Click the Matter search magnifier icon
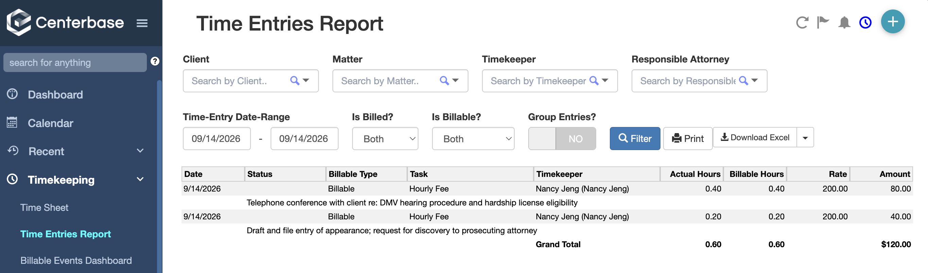This screenshot has width=928, height=273. tap(444, 80)
